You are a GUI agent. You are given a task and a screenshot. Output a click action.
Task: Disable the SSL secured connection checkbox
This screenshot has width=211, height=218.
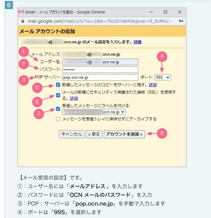(58, 95)
